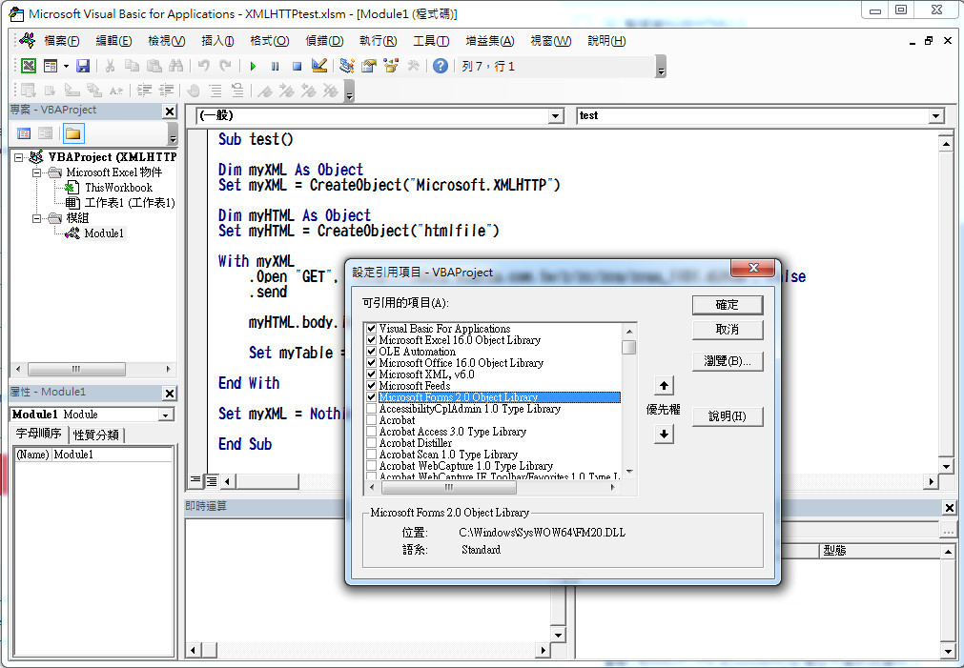Image resolution: width=964 pixels, height=668 pixels.
Task: Open the 插入(I) menu
Action: [217, 41]
